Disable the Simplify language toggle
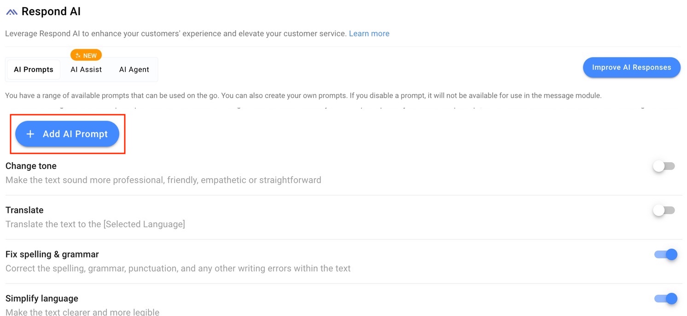This screenshot has width=687, height=316. pos(666,298)
